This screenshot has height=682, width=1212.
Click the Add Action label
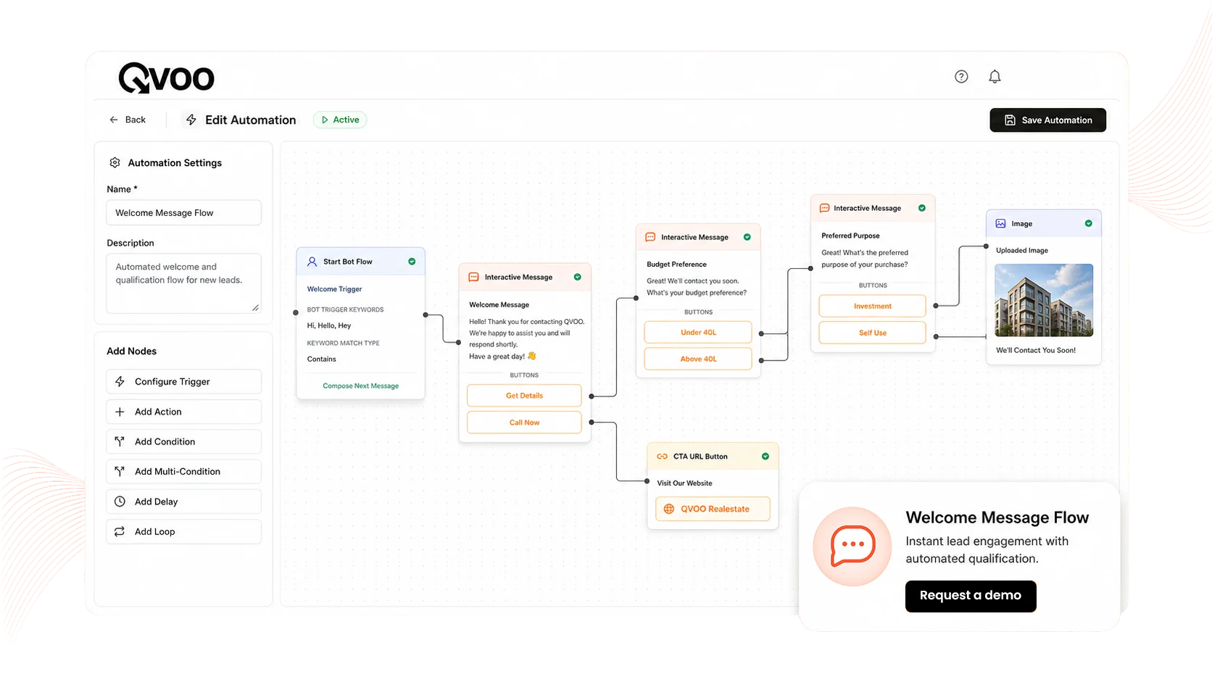158,412
